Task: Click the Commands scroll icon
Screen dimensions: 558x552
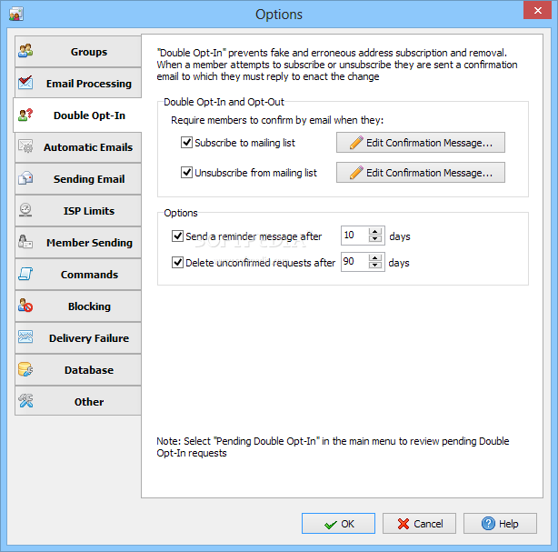Action: coord(25,274)
